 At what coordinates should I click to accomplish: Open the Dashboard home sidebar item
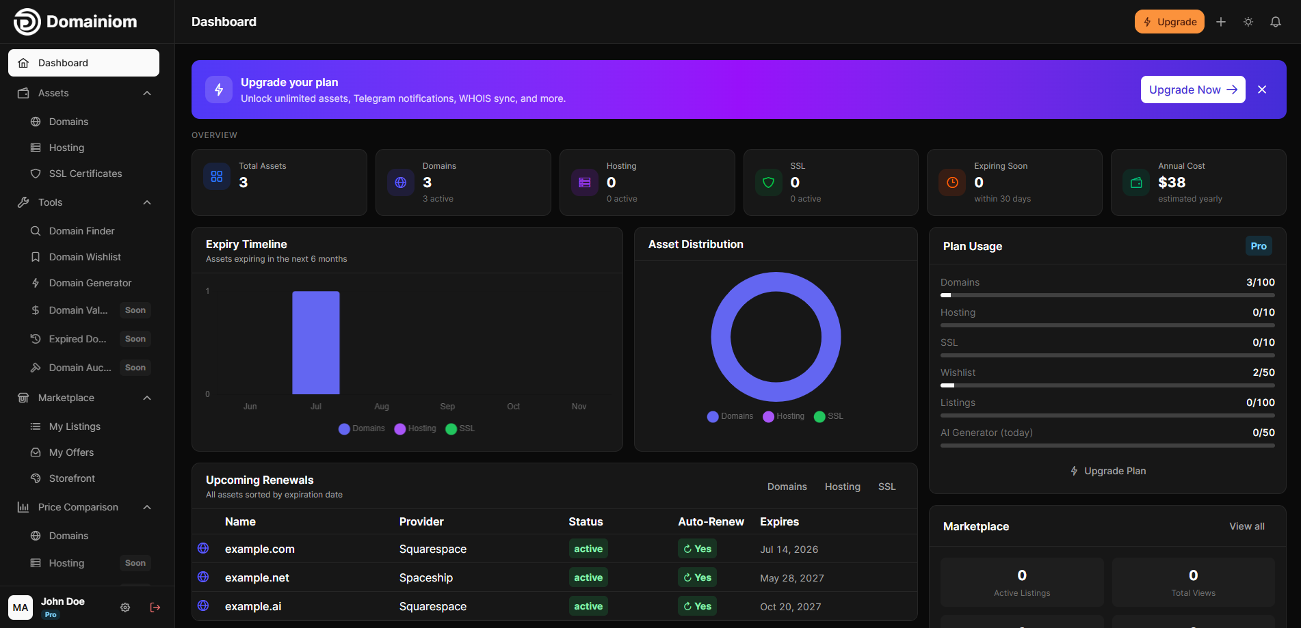point(83,63)
